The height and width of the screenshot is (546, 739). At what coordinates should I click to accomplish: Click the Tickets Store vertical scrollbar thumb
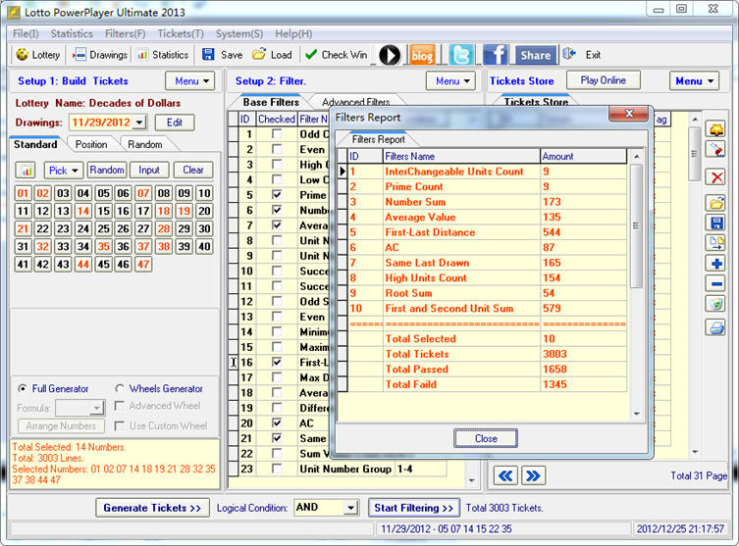click(694, 154)
